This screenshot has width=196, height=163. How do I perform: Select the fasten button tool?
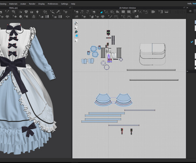coord(26,16)
